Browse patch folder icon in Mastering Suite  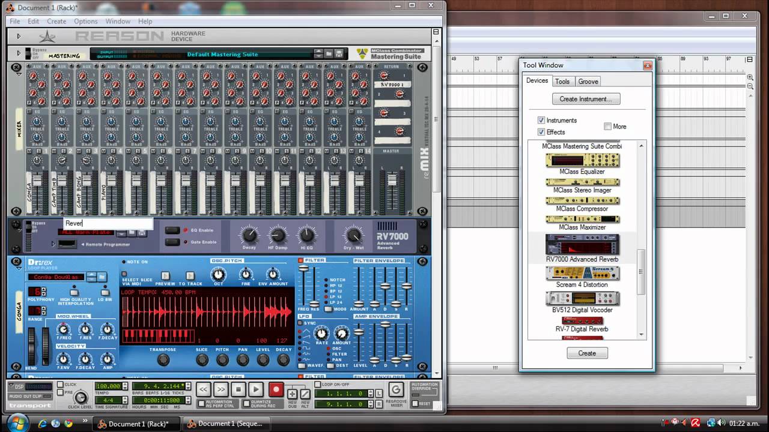pyautogui.click(x=329, y=53)
